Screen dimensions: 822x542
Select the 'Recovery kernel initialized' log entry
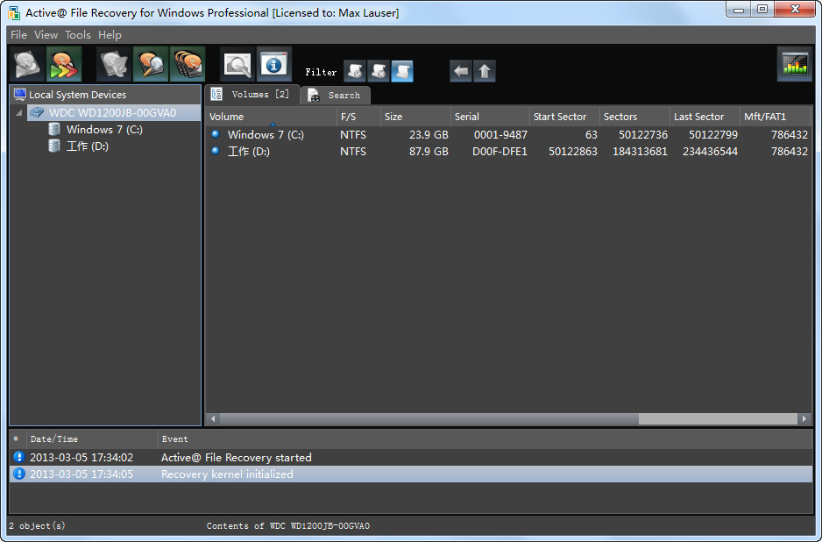point(411,474)
